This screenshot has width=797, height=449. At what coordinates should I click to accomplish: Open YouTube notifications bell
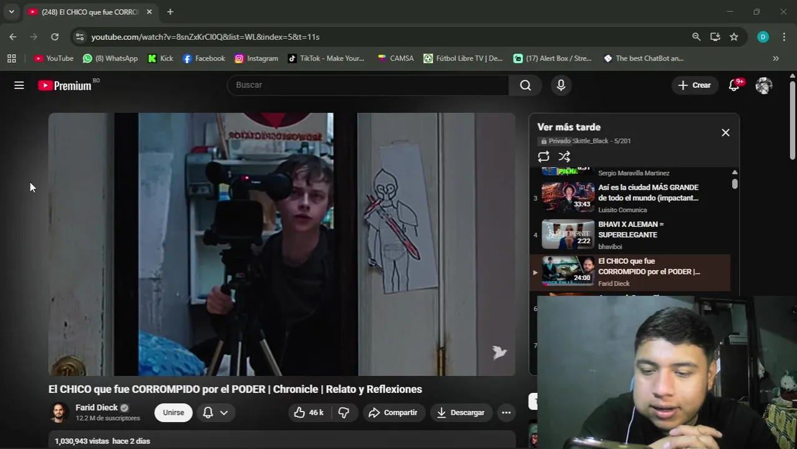(734, 85)
